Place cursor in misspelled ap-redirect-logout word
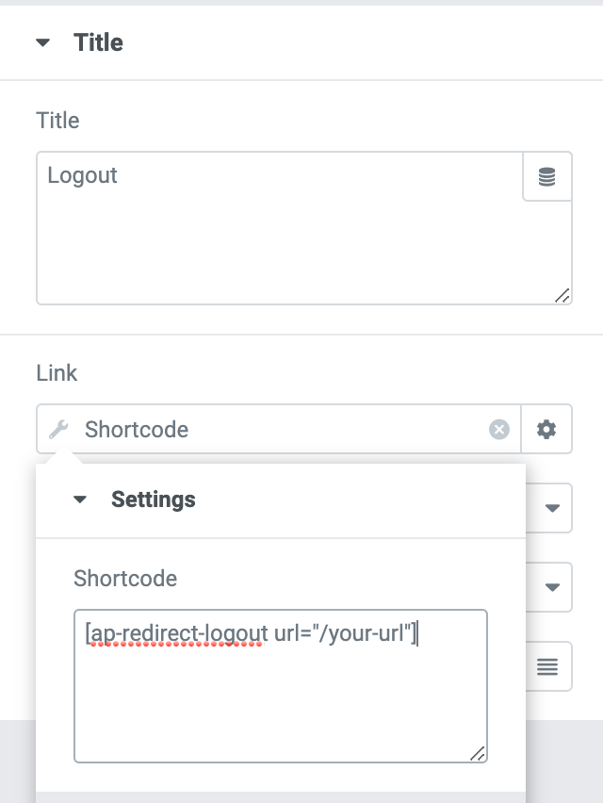The width and height of the screenshot is (603, 803). [x=178, y=634]
